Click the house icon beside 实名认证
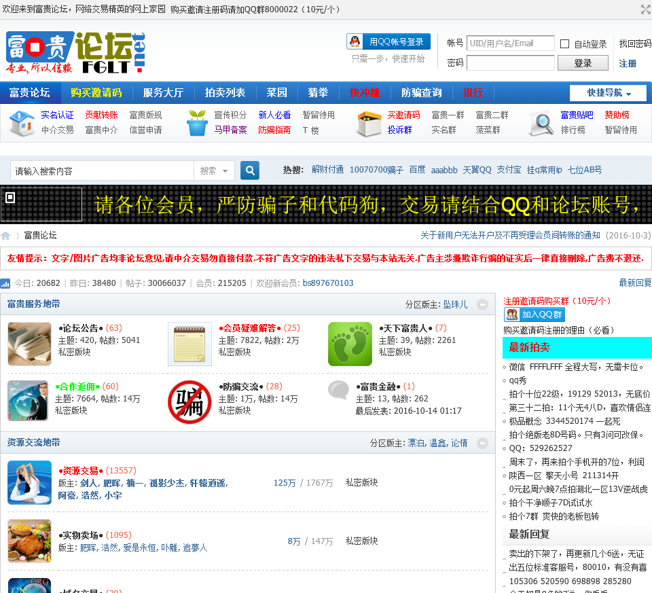 (x=22, y=123)
